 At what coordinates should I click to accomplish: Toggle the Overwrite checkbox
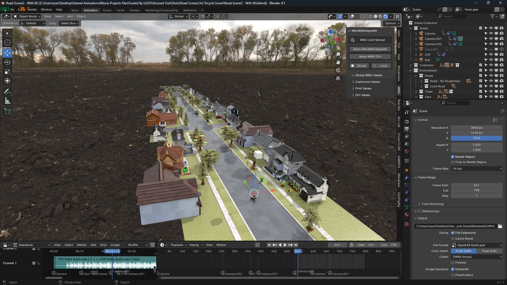452,269
